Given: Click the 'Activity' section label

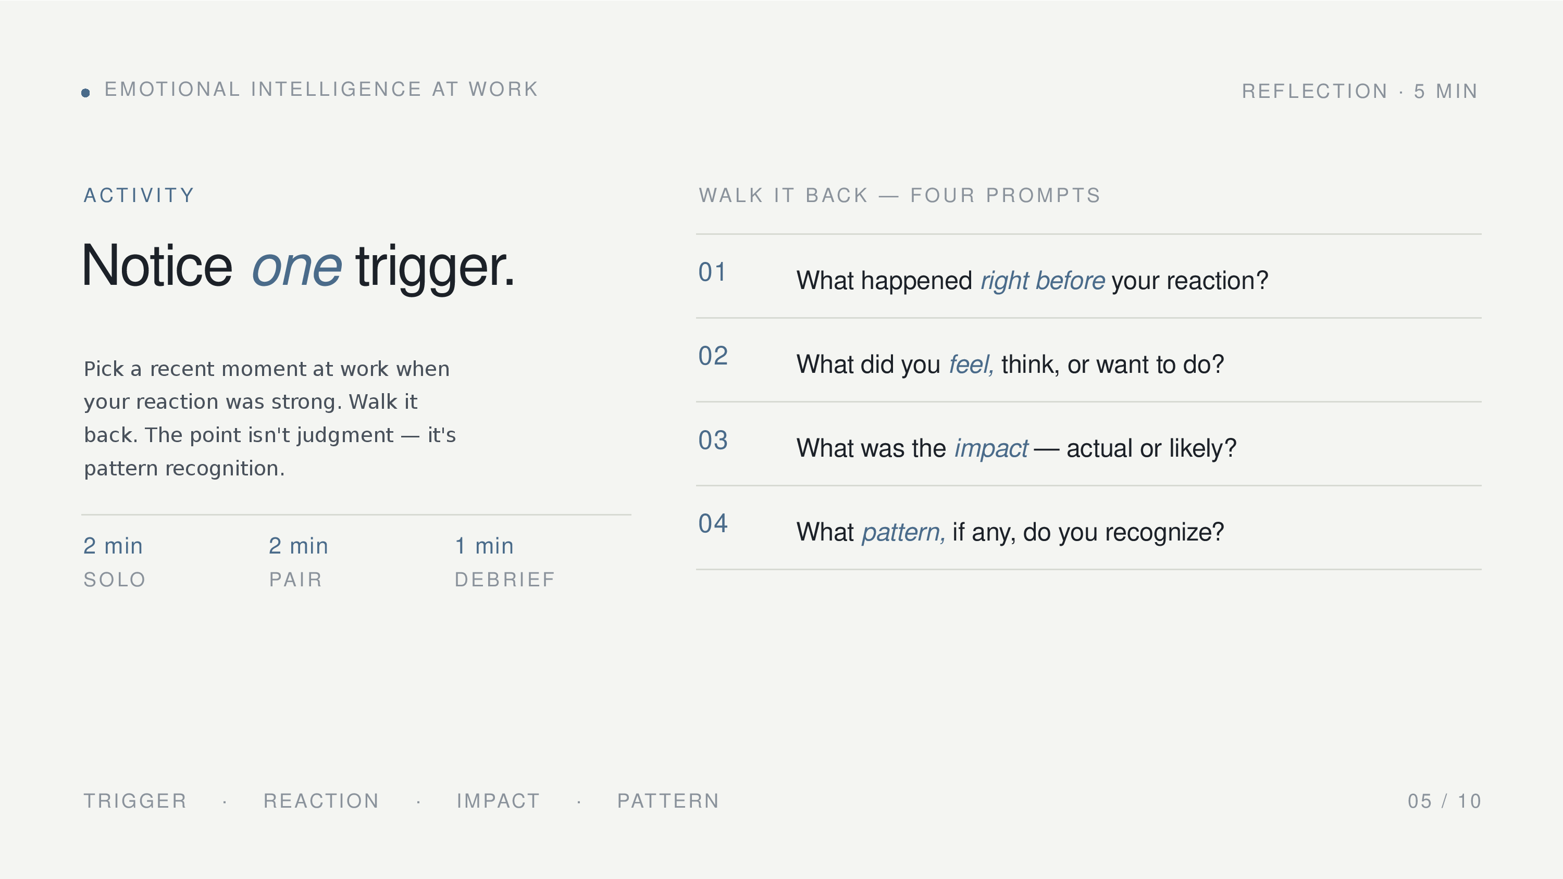Looking at the screenshot, I should coord(139,195).
